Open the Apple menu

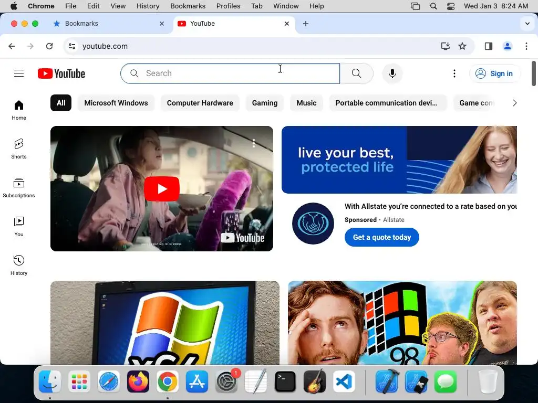click(x=13, y=6)
